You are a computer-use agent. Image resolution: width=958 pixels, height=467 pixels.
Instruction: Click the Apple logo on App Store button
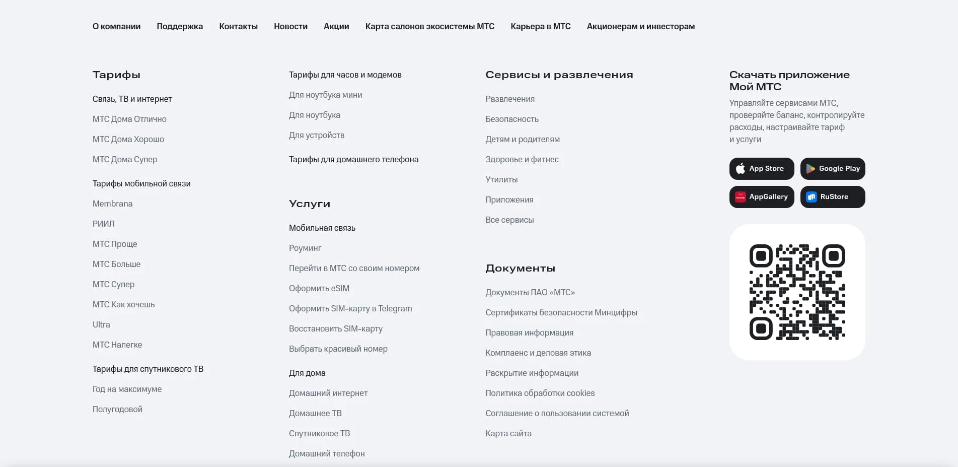pos(740,169)
